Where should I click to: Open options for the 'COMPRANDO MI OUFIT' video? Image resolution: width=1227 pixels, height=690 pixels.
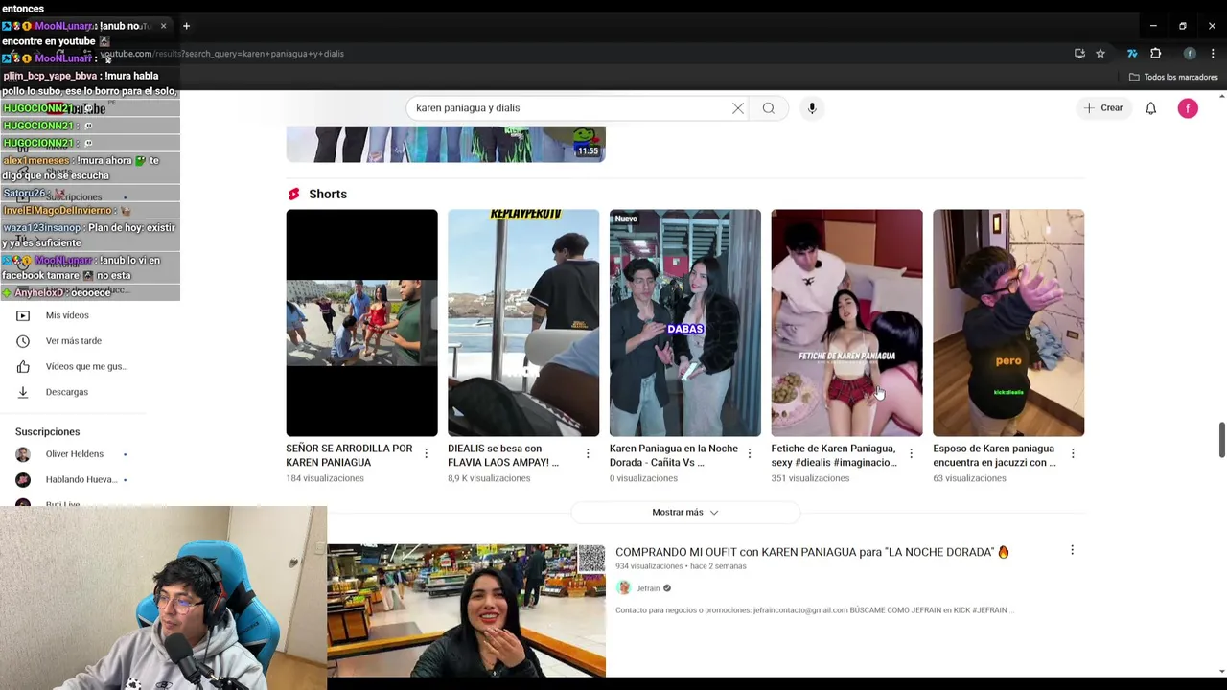(1072, 551)
